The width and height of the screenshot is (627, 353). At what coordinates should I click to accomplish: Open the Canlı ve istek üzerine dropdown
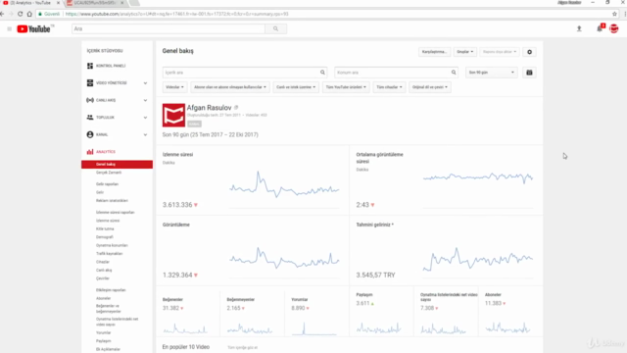296,87
